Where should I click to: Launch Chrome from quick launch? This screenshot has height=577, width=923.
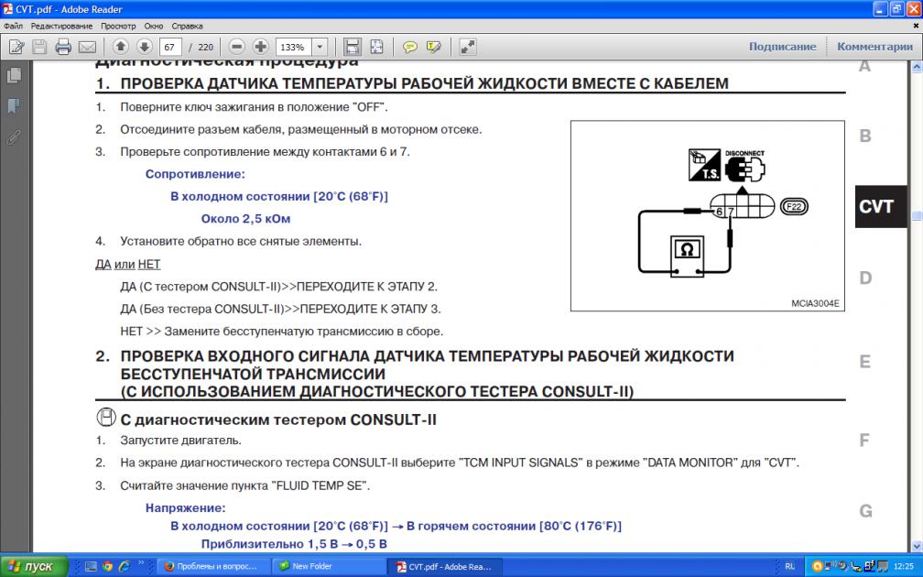tap(107, 566)
